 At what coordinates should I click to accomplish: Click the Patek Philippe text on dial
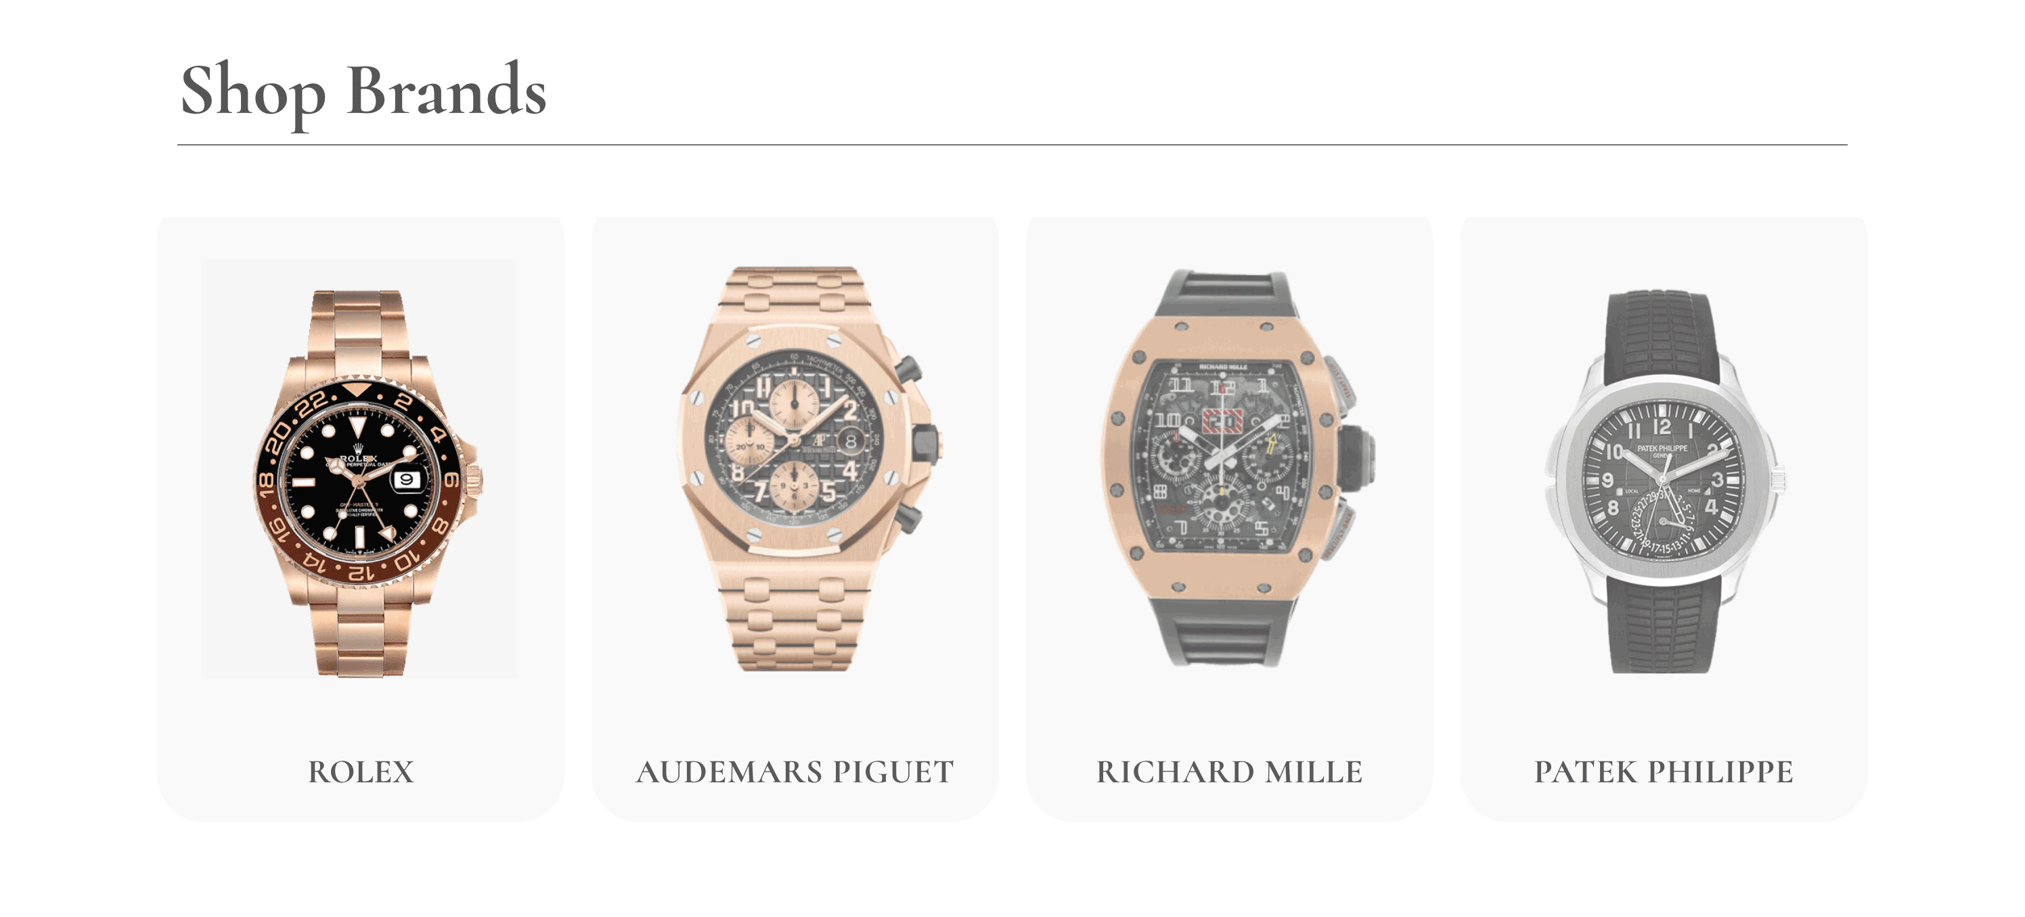(1662, 449)
